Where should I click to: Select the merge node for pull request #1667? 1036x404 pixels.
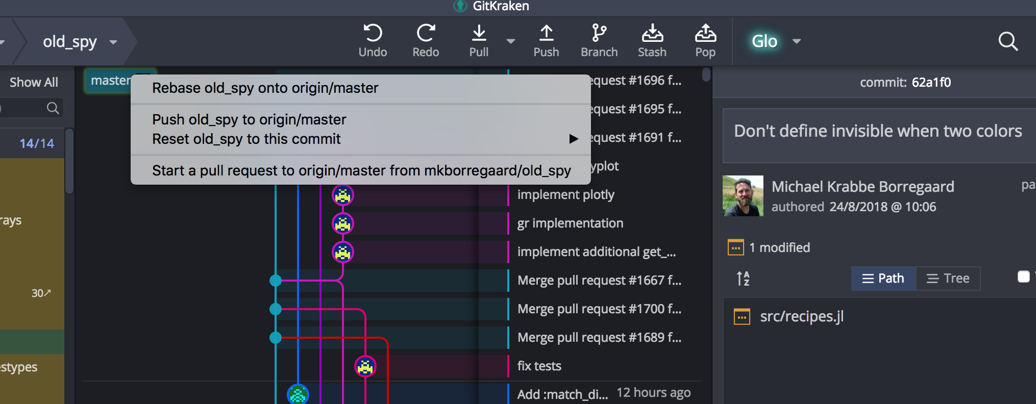(276, 281)
